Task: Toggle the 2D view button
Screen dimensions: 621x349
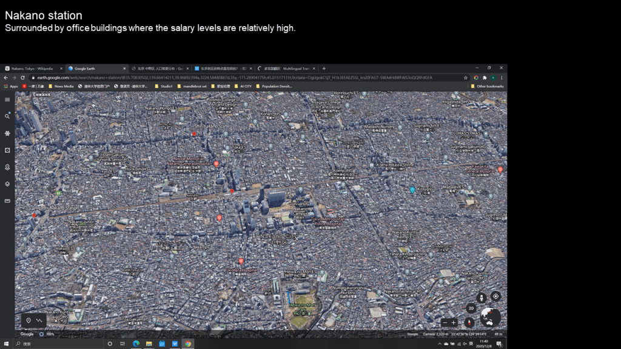Action: pos(471,308)
